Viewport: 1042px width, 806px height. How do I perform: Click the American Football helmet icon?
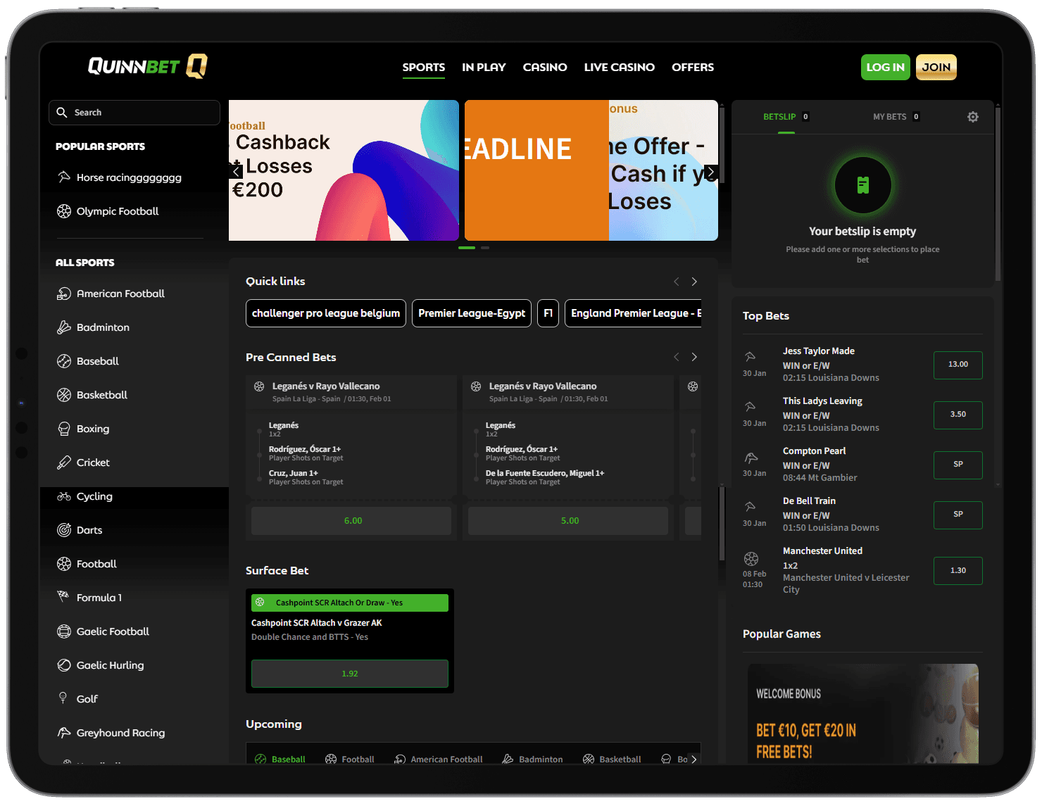pyautogui.click(x=64, y=294)
